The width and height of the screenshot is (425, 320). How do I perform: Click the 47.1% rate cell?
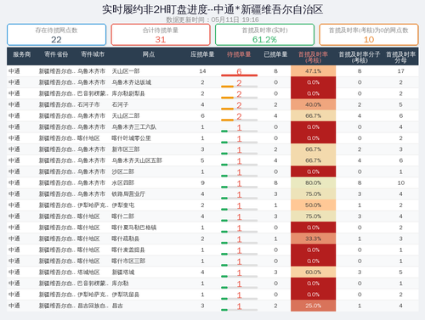click(313, 71)
